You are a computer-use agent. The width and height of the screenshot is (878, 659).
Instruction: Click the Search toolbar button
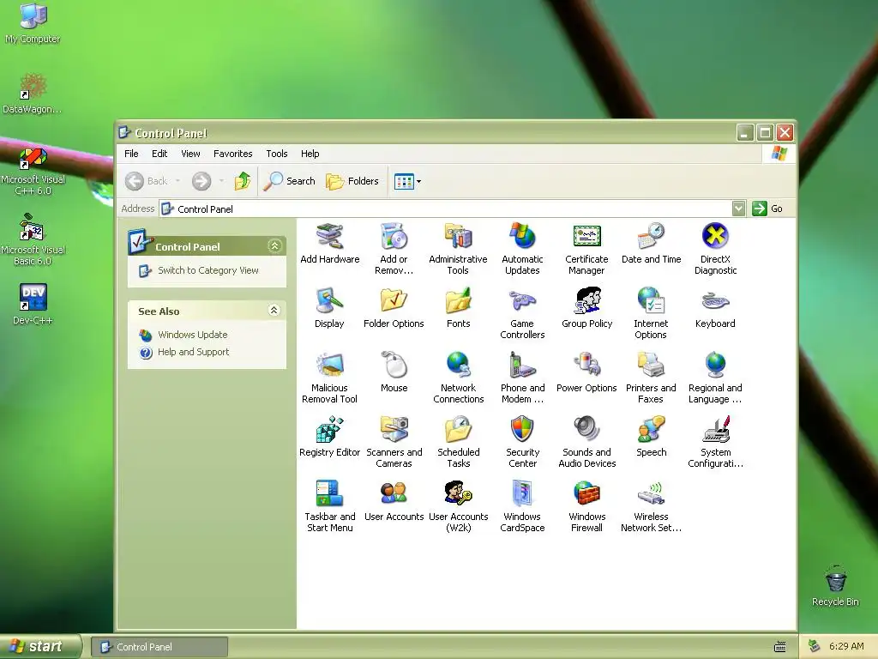click(x=290, y=181)
